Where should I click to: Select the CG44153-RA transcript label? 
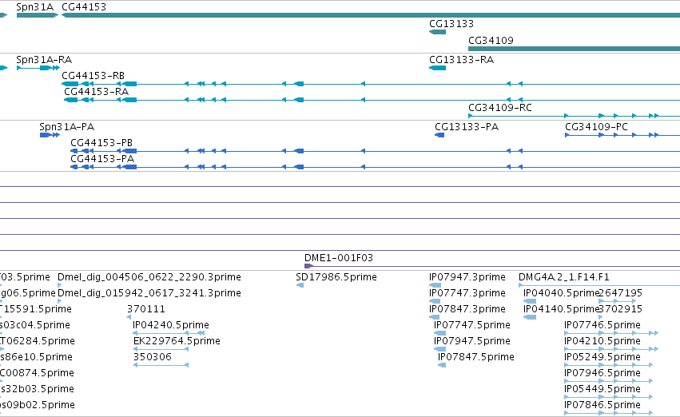[x=96, y=92]
